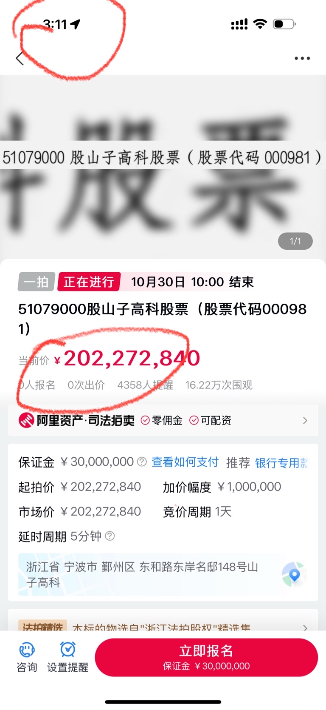Image resolution: width=326 pixels, height=710 pixels.
Task: Tap the 零佣金 checkmark badge
Action: (161, 420)
